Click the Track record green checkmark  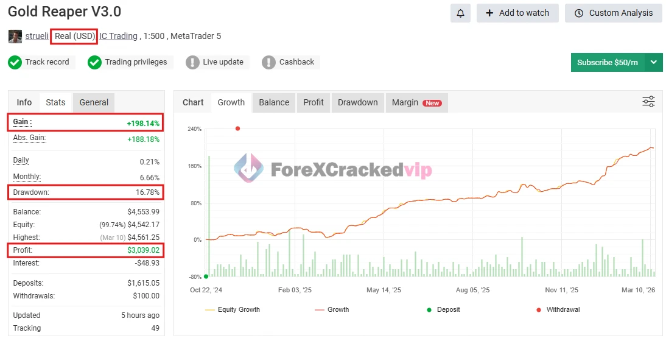click(x=15, y=62)
